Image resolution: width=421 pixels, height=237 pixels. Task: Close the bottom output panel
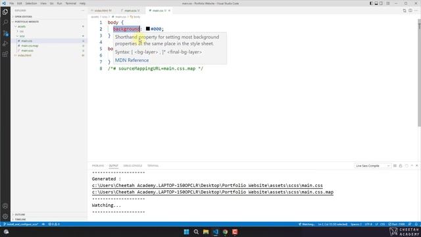click(416, 166)
